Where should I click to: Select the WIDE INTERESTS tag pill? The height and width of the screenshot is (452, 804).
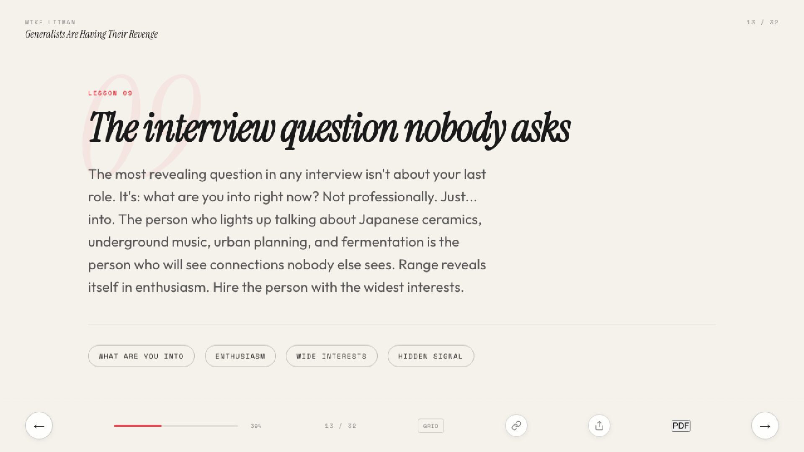[331, 356]
